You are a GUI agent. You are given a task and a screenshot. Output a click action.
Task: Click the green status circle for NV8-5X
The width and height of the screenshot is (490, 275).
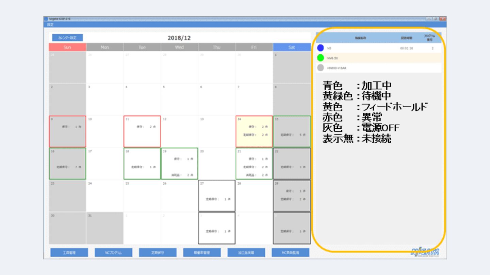[x=321, y=58]
